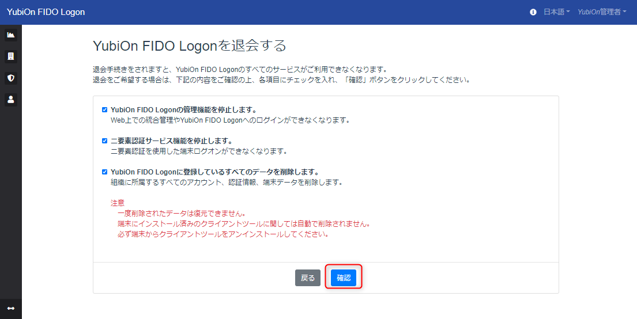Viewport: 637px width, 319px height.
Task: Click the intro line starting with 退会手続きをされますと
Action: (240, 70)
